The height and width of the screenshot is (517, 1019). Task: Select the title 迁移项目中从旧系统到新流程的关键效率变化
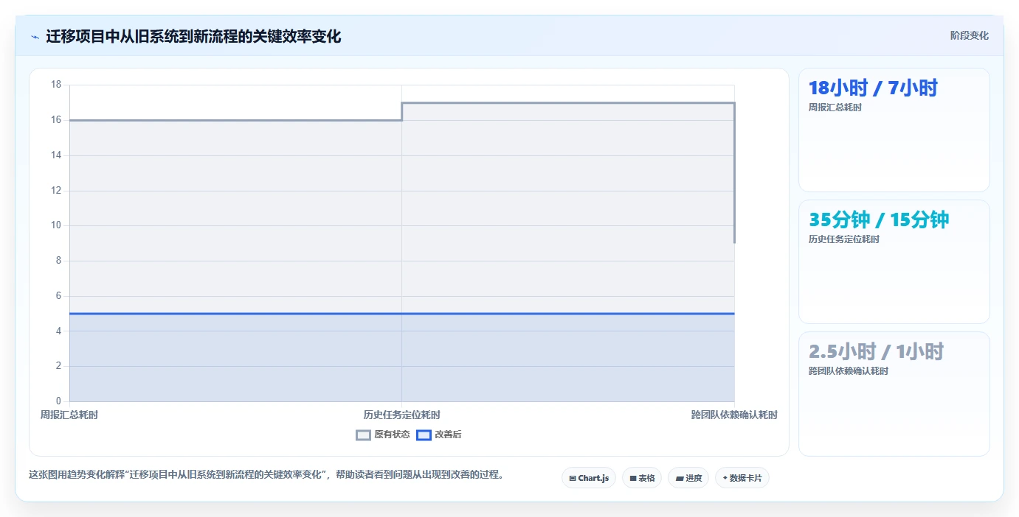coord(193,36)
